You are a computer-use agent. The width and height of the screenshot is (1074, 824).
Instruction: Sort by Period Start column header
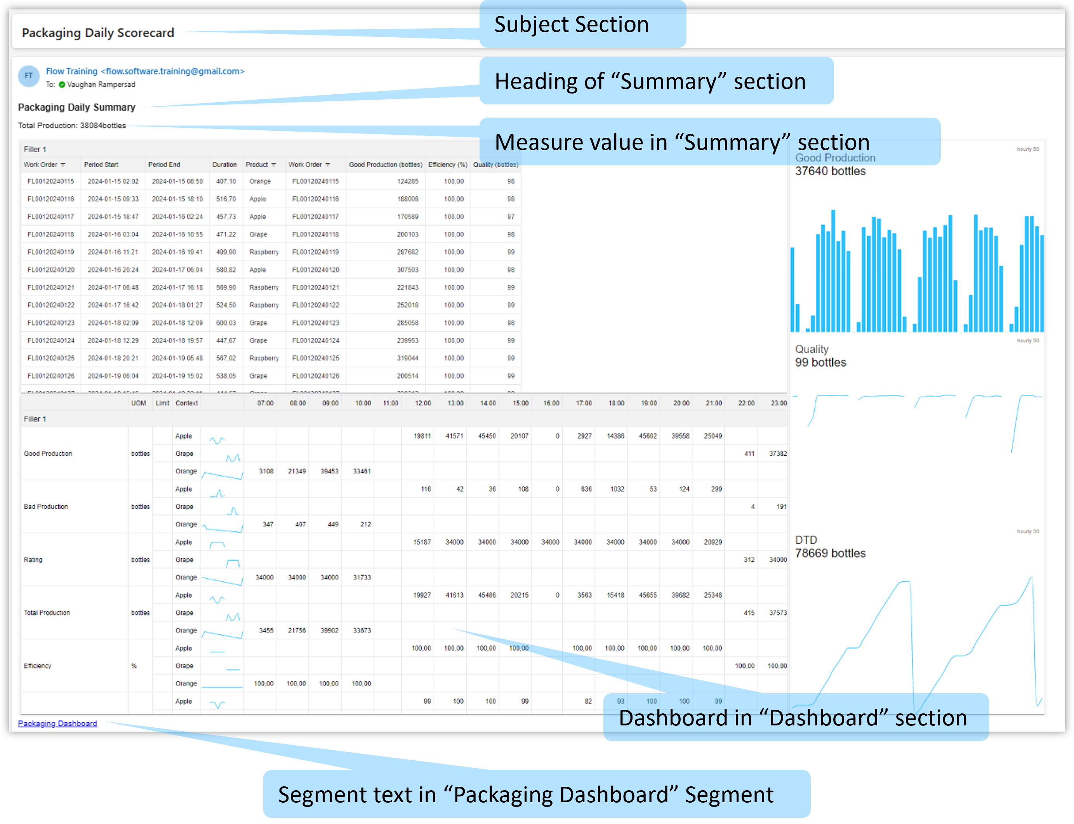101,165
